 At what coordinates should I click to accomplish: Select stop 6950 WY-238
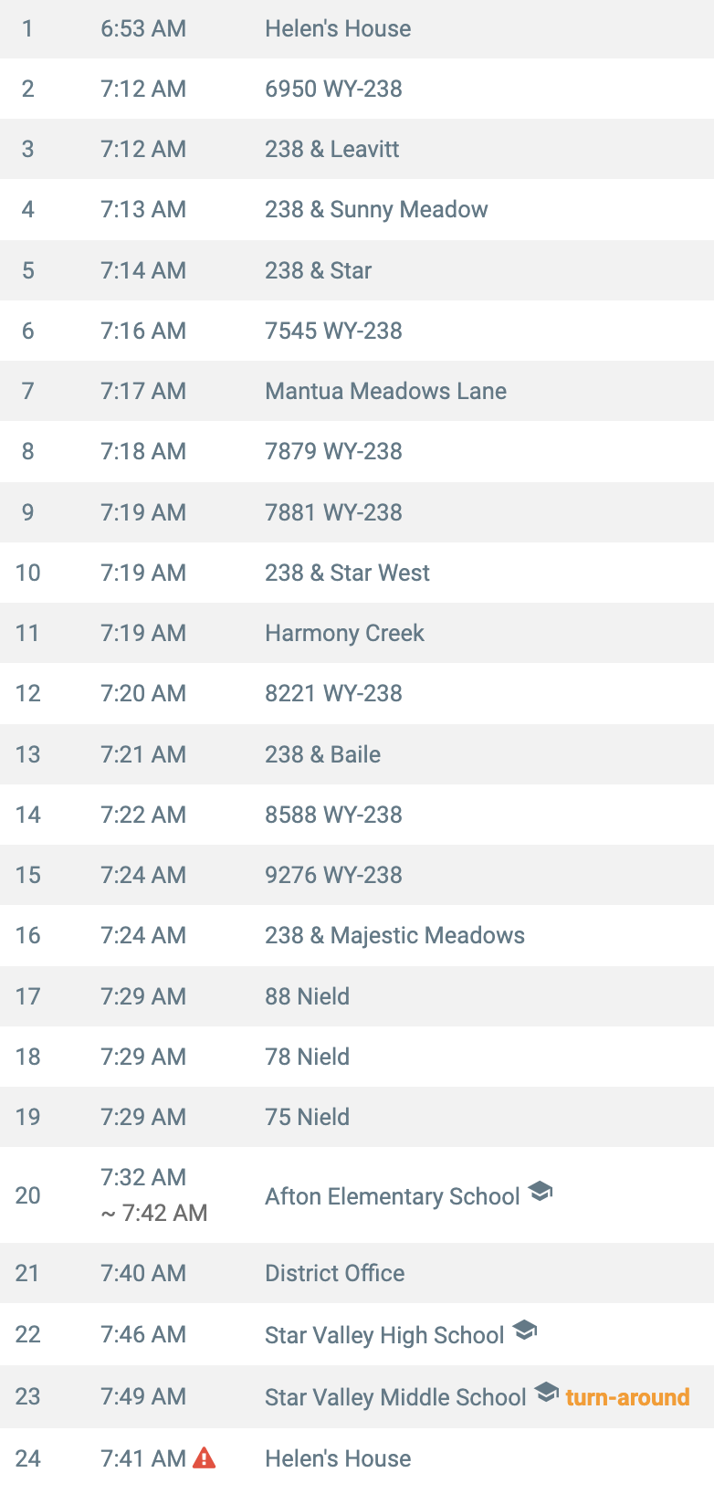point(357,89)
